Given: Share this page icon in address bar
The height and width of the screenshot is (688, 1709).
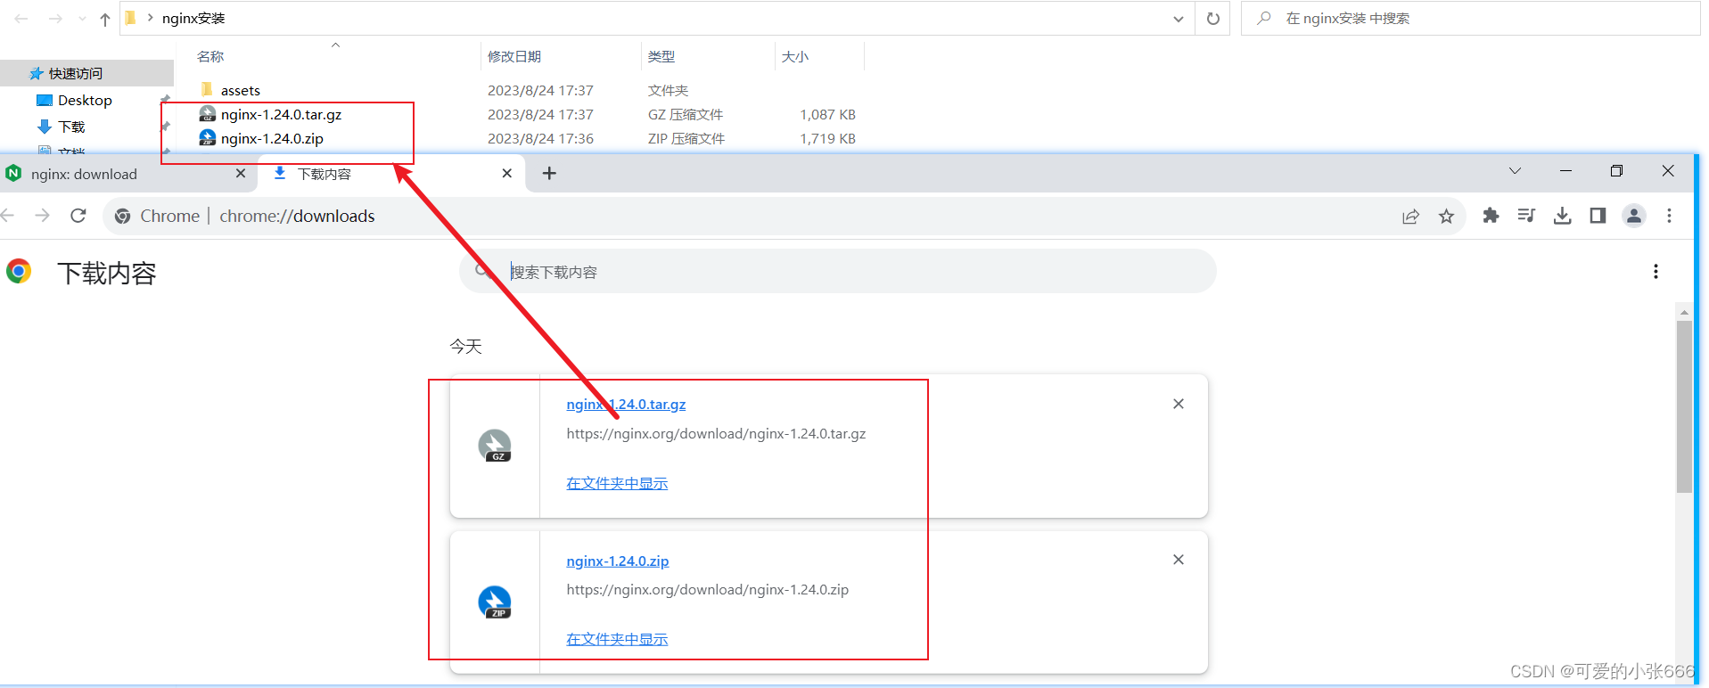Looking at the screenshot, I should [1410, 216].
